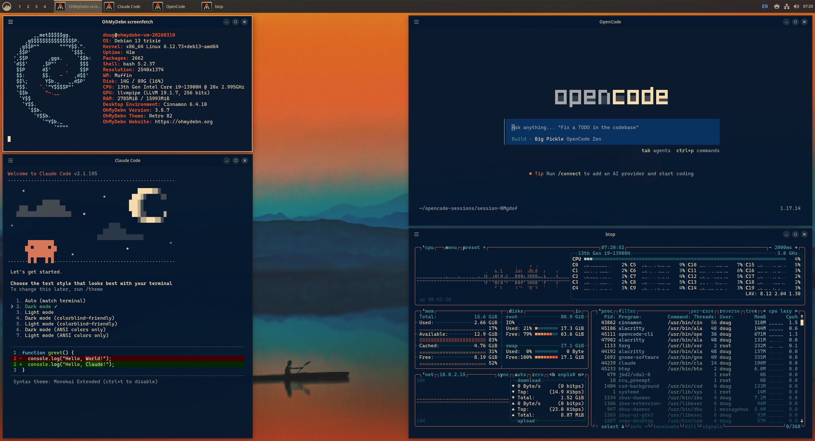The height and width of the screenshot is (441, 815).
Task: Open the main applications menu icon
Action: (x=7, y=6)
